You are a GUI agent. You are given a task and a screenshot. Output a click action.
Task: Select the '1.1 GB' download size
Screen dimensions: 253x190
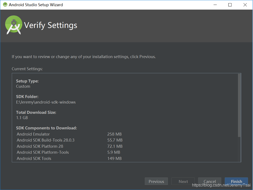(x=22, y=118)
